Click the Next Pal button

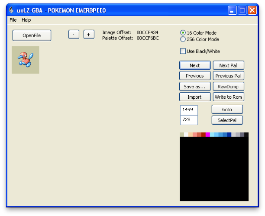[x=228, y=65]
